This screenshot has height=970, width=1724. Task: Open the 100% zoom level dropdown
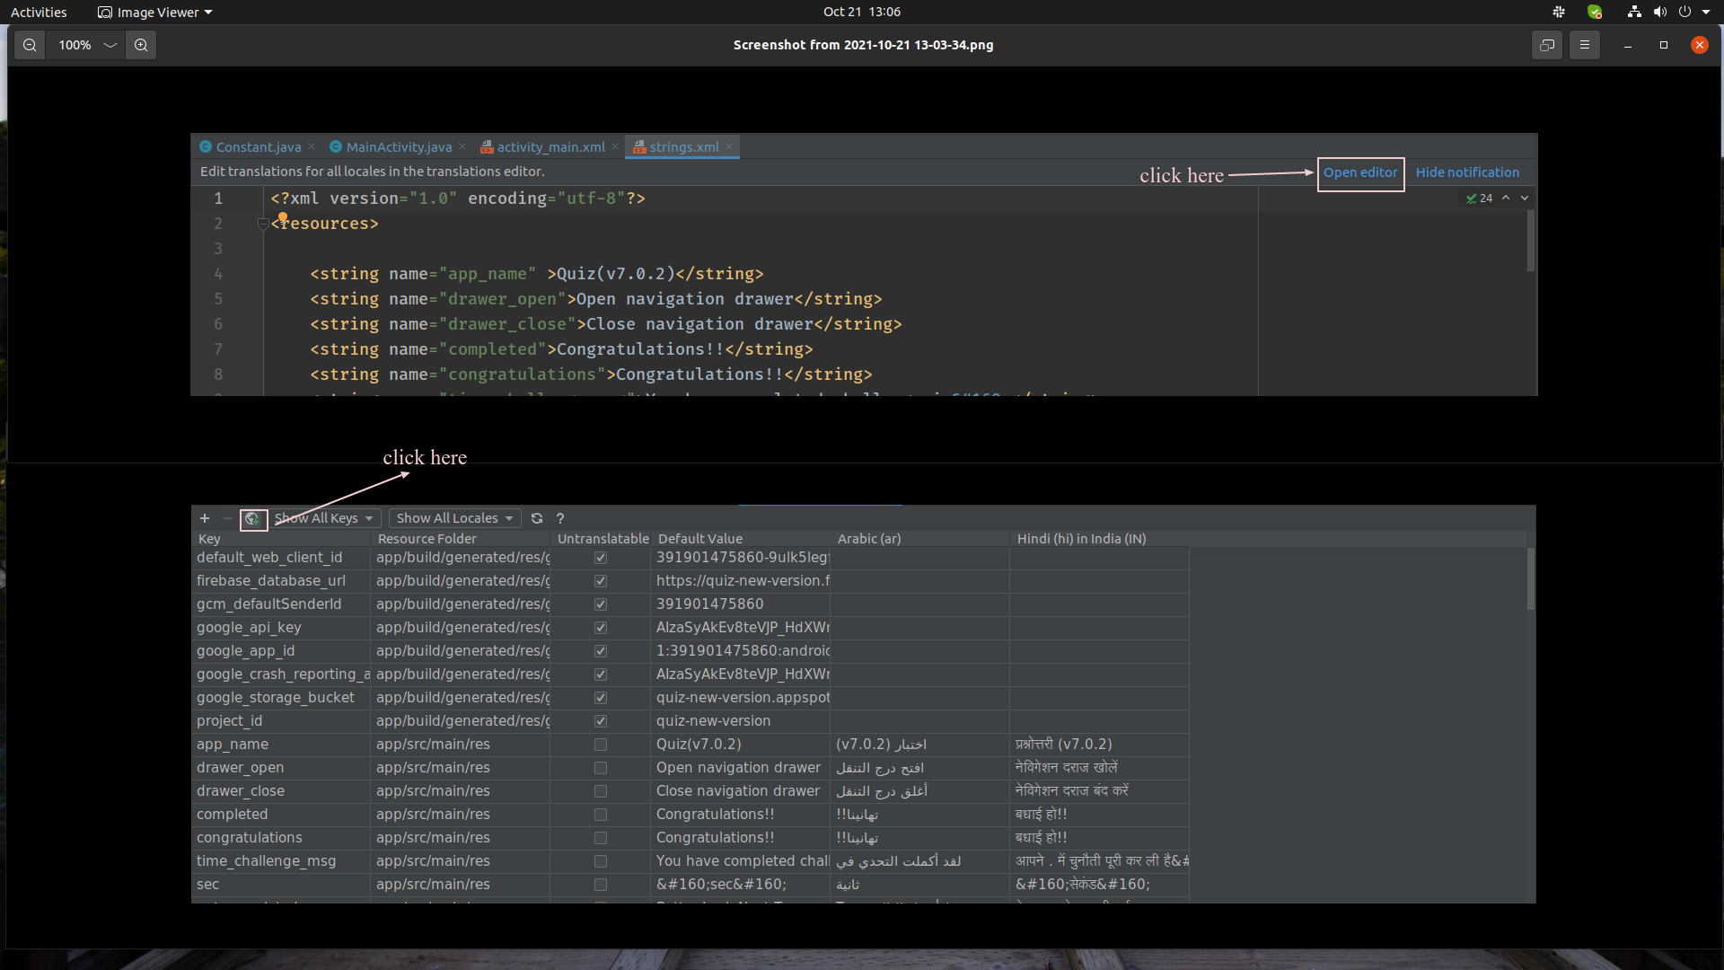pos(88,45)
